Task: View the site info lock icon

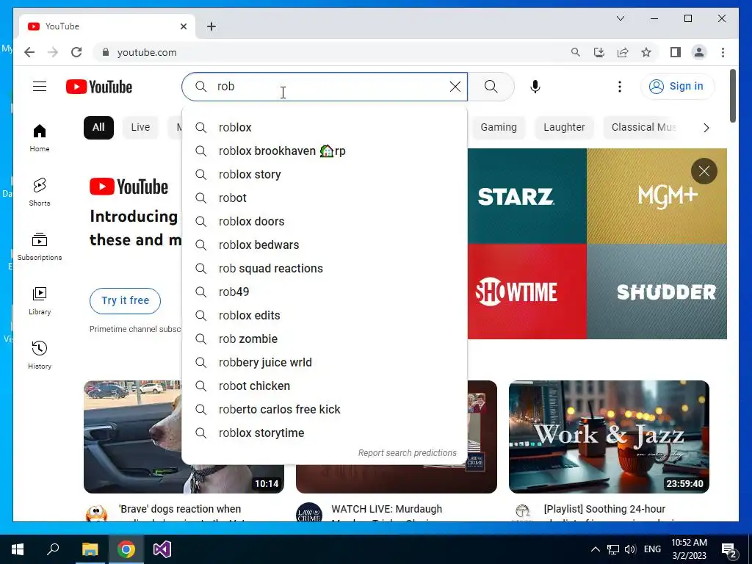Action: (106, 52)
